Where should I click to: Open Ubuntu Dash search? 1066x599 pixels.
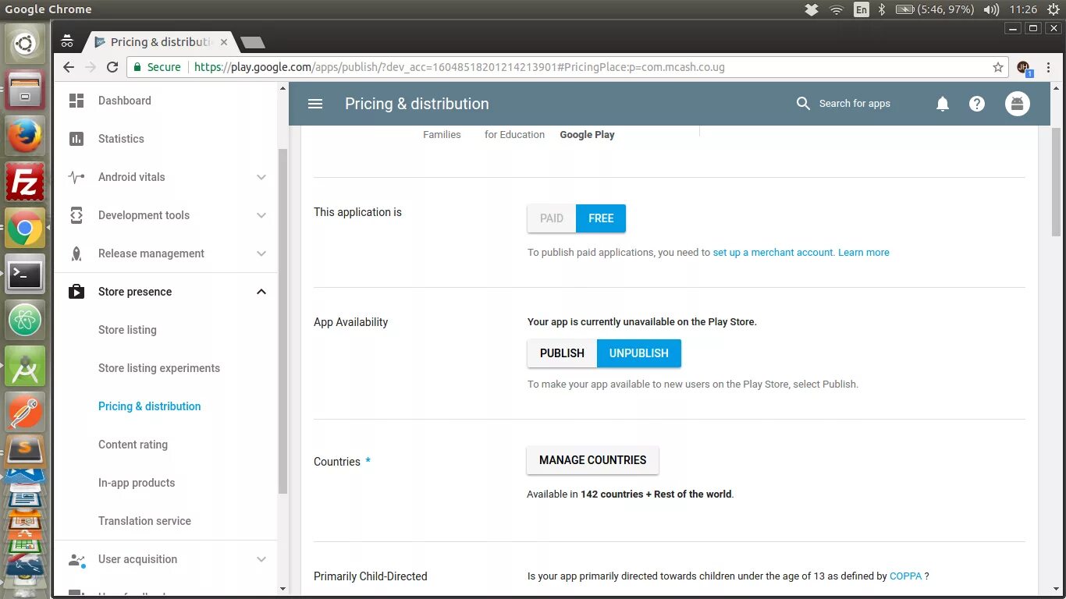point(25,44)
